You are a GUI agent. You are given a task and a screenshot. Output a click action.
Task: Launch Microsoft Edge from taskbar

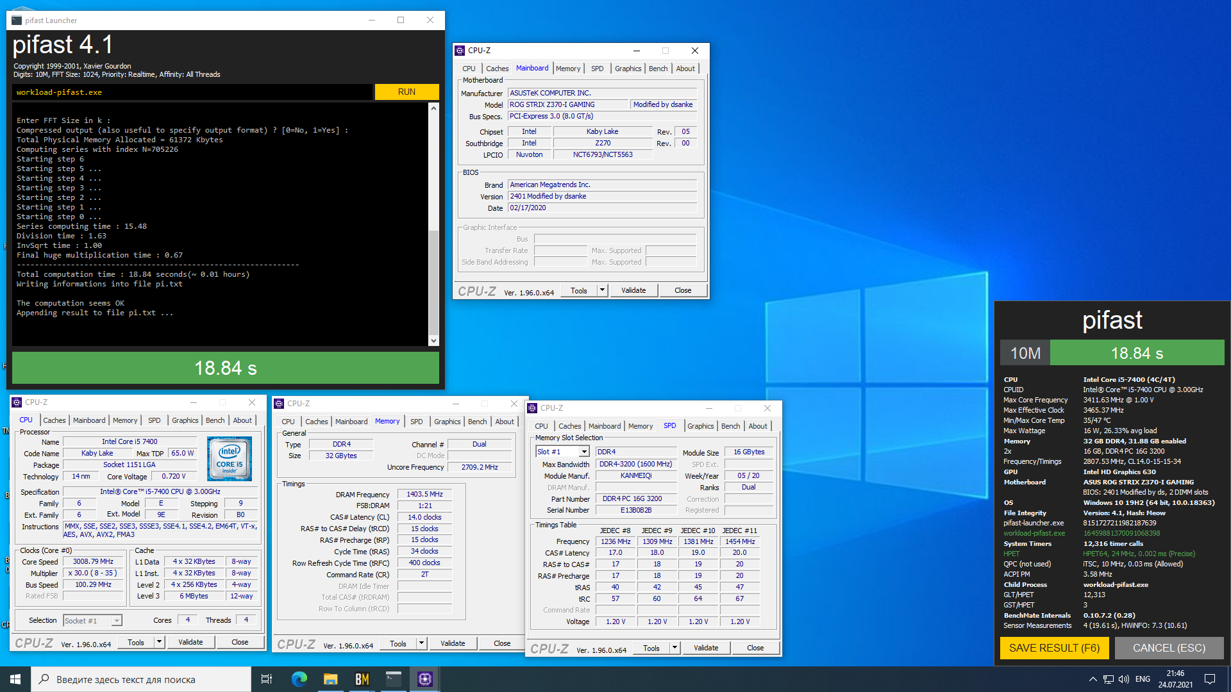click(x=299, y=679)
